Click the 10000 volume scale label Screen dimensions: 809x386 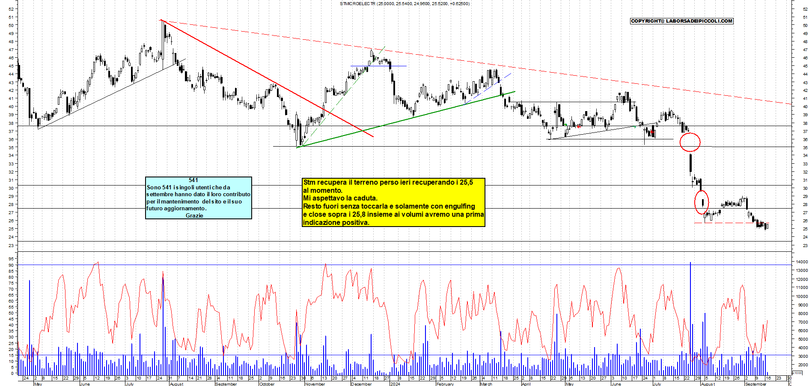pos(802,296)
